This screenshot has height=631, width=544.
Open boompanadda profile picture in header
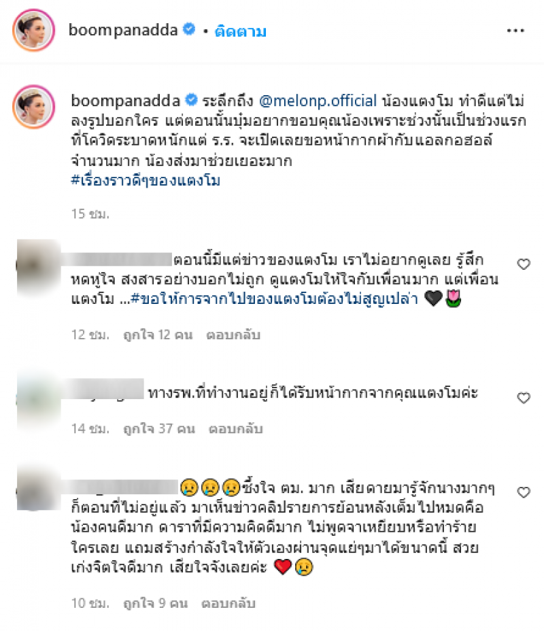coord(34,30)
